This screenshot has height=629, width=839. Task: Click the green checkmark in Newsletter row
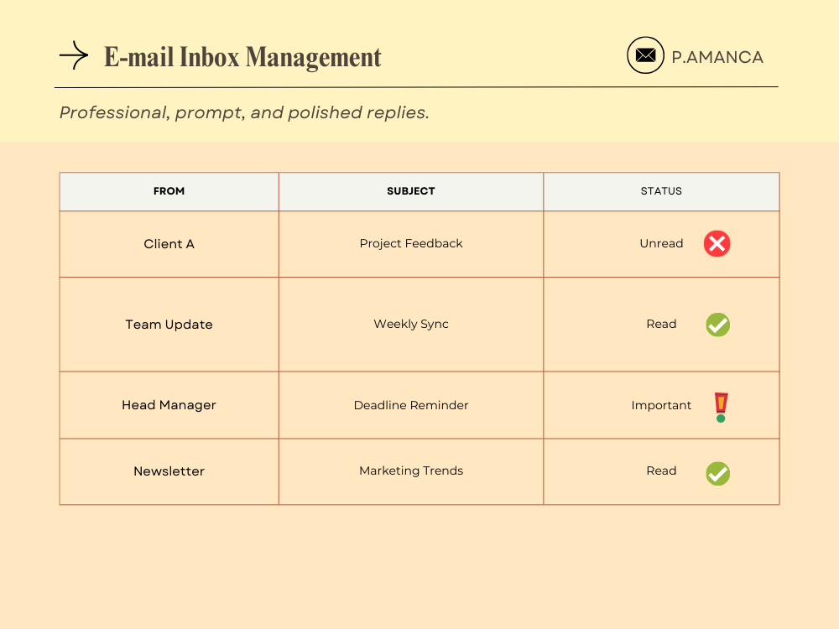point(717,473)
